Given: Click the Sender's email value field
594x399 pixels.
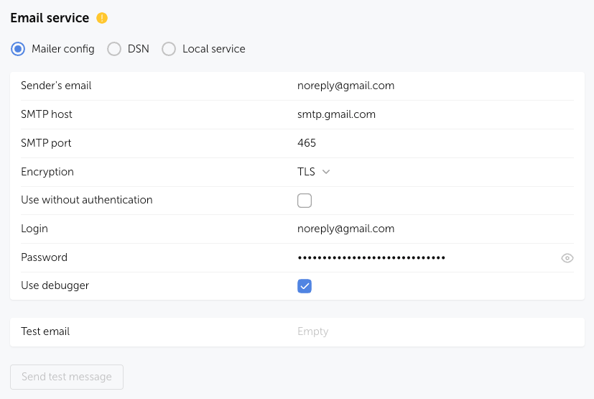Looking at the screenshot, I should pyautogui.click(x=345, y=86).
